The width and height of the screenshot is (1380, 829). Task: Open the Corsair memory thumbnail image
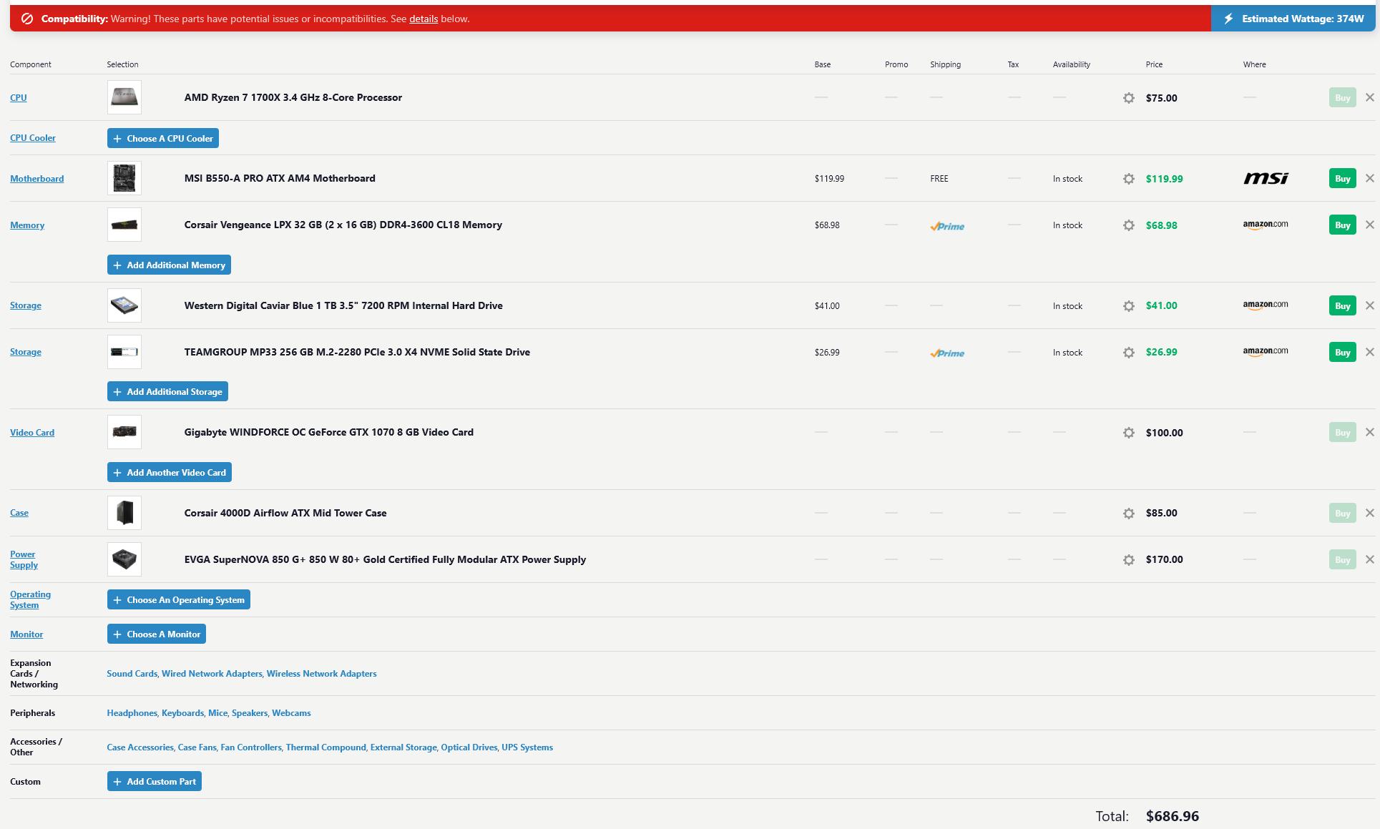124,225
